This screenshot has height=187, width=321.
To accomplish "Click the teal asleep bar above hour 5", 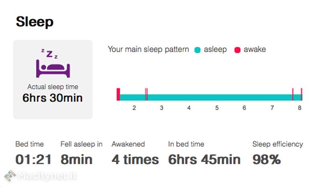I will (x=217, y=97).
